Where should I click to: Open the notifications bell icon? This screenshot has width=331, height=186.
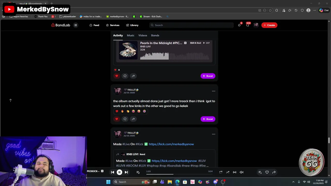click(x=239, y=25)
